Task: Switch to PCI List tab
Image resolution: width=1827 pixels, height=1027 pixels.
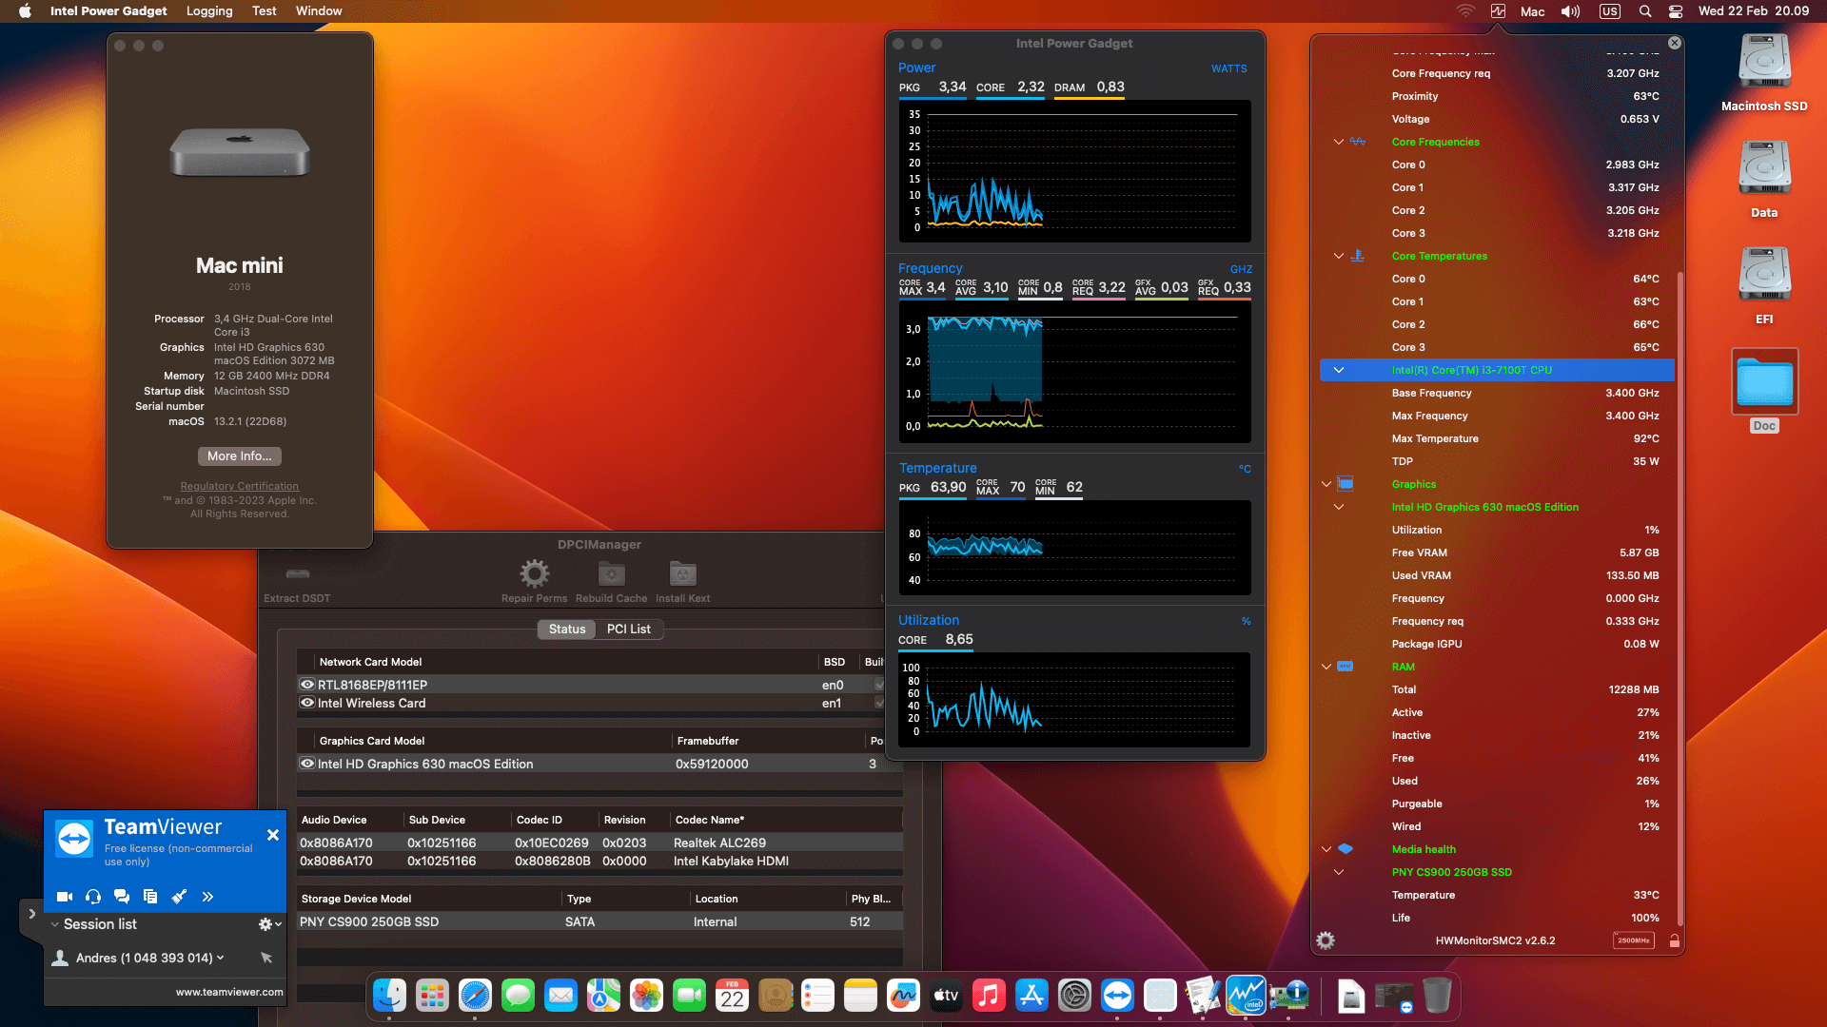Action: click(629, 630)
